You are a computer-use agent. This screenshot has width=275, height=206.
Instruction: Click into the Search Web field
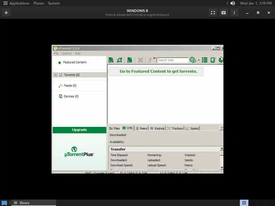(172, 60)
